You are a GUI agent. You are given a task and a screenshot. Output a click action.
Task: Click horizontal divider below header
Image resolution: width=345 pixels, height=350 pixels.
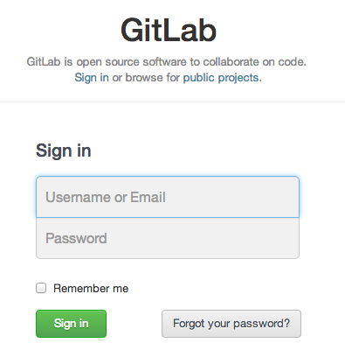tap(172, 101)
